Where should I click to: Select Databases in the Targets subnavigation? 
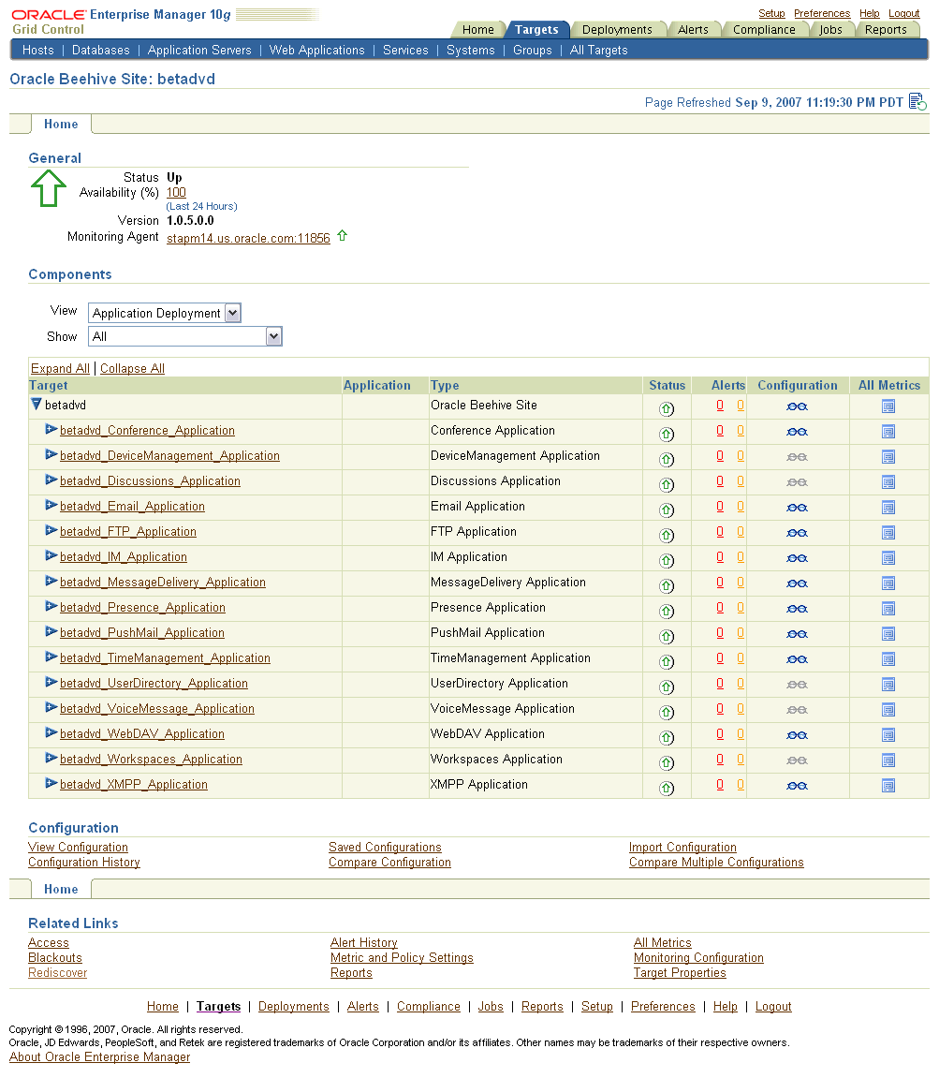(x=100, y=51)
